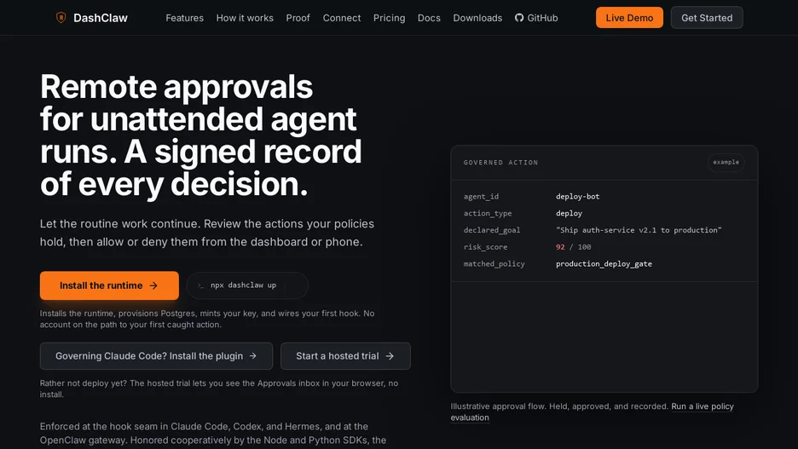Click the Get Started button

(707, 18)
